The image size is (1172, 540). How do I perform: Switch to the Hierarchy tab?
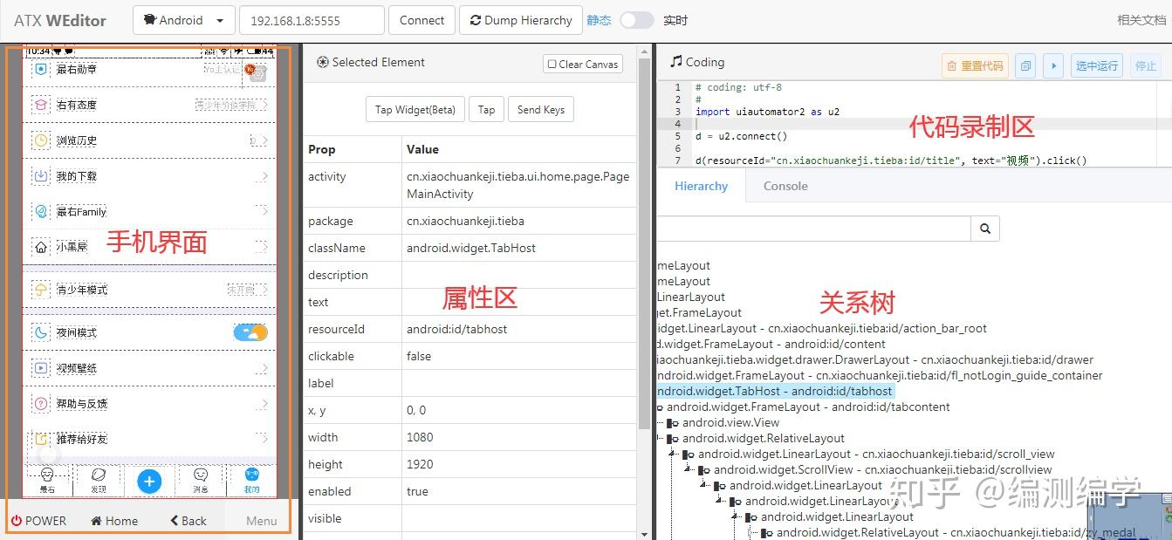pos(703,185)
